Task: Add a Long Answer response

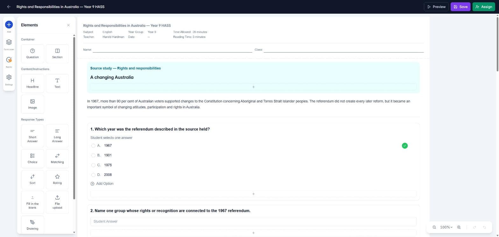Action: 57,136
